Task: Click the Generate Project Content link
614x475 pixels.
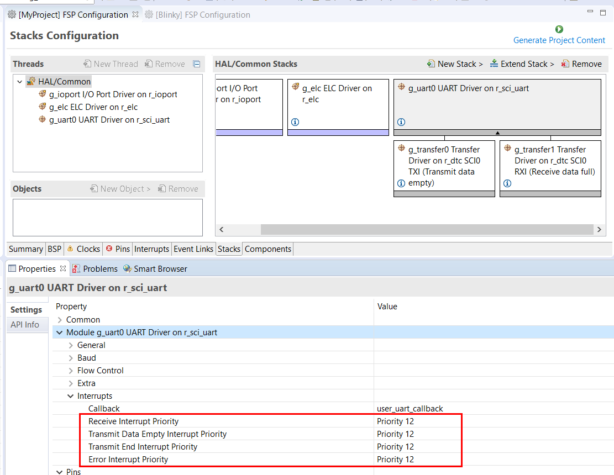Action: click(559, 40)
